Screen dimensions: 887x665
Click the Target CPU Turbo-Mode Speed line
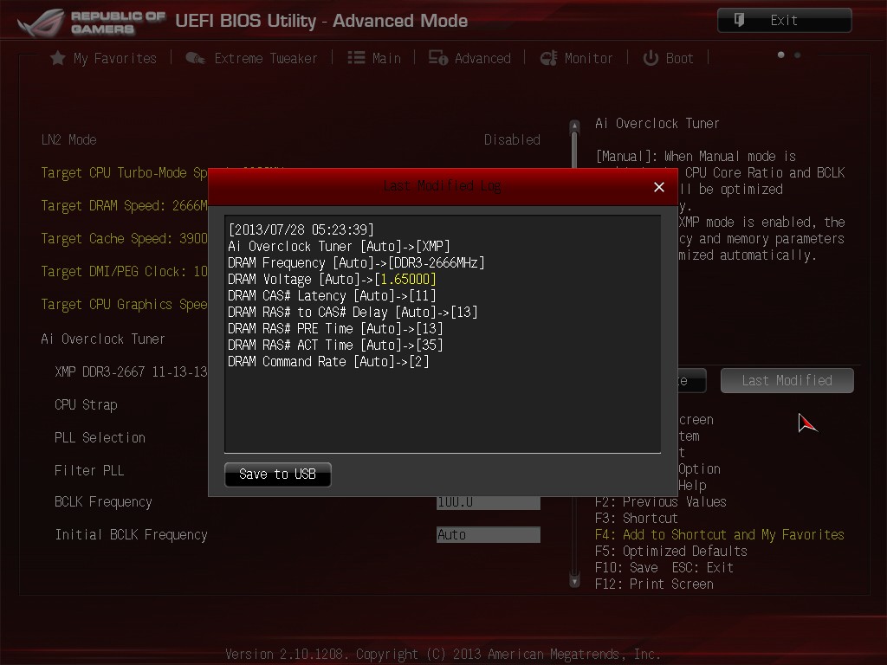(125, 173)
